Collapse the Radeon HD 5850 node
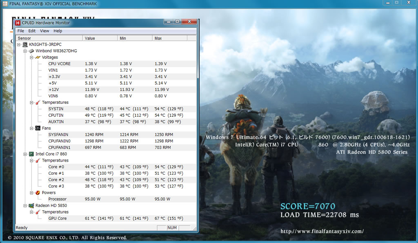The image size is (418, 243). (25, 206)
